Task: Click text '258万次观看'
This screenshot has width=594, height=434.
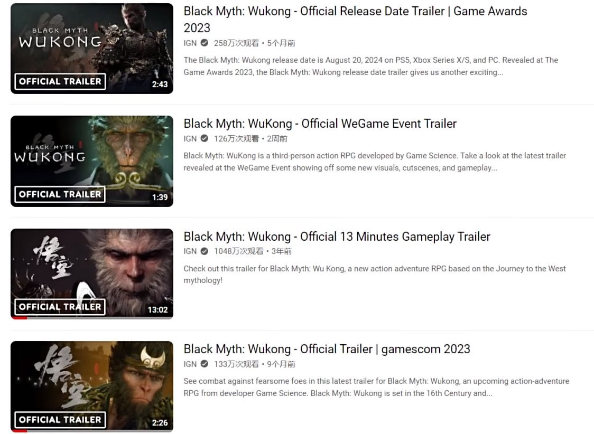Action: coord(236,43)
